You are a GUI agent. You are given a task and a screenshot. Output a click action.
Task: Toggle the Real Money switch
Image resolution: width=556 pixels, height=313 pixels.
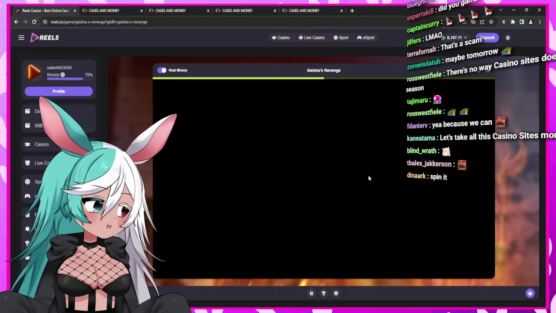162,70
